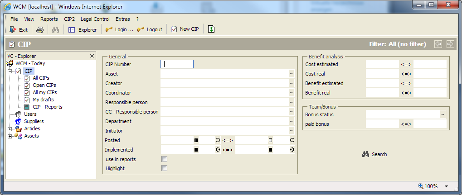The width and height of the screenshot is (462, 195).
Task: Tick the Highlight checkbox
Action: [x=165, y=168]
